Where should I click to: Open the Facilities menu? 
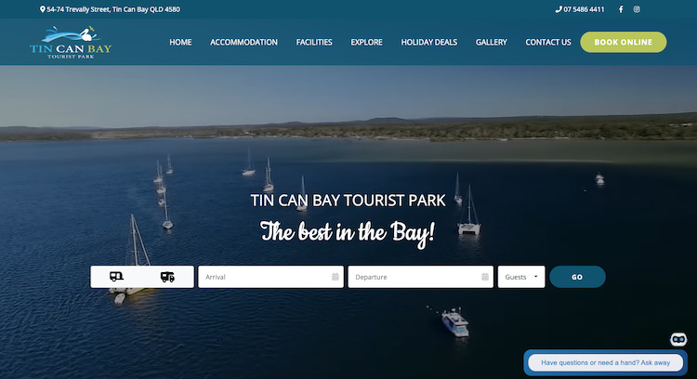pos(314,42)
